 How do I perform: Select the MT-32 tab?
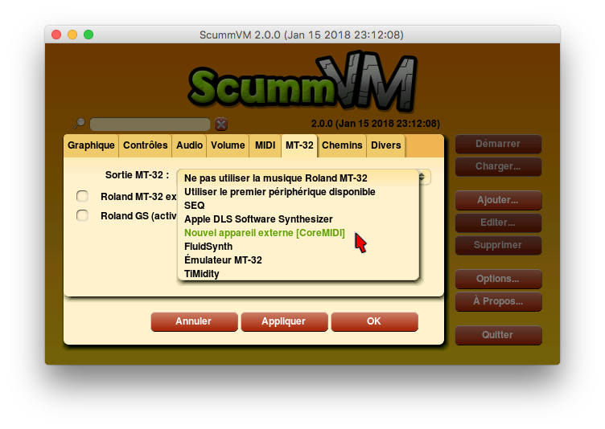coord(299,145)
